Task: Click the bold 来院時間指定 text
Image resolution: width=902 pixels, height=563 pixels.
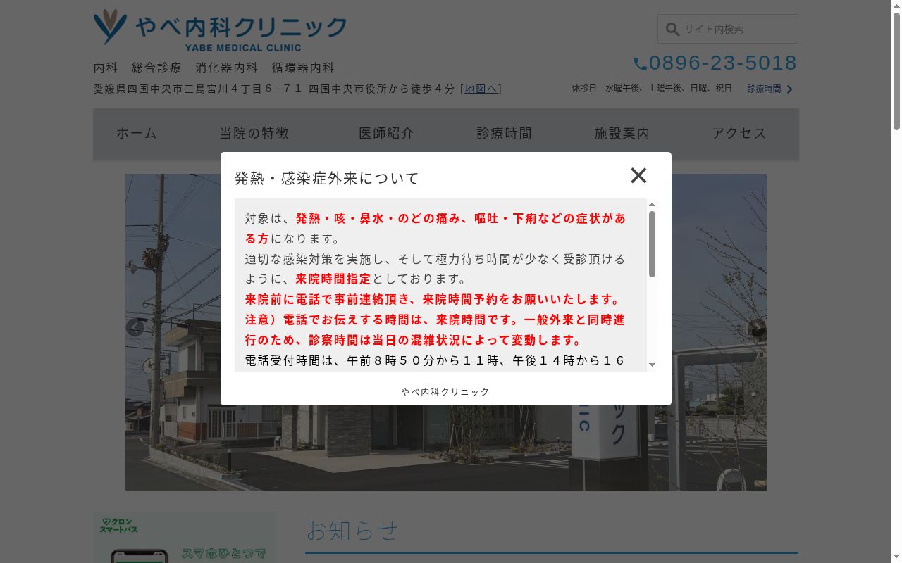Action: pyautogui.click(x=333, y=279)
